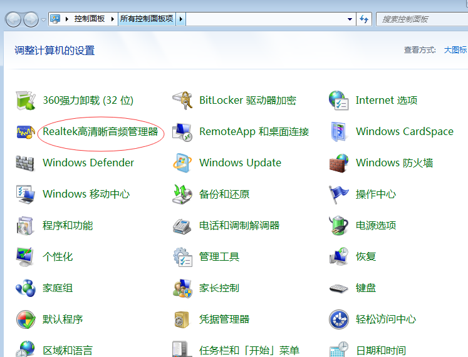468x357 pixels.
Task: Open the 凭据管理器 safe icon
Action: coord(182,319)
